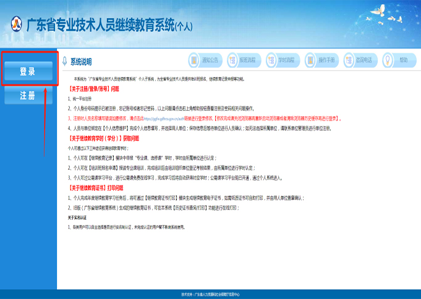Click the line '1、统一平台注册'
Screen dimensions: 421x299
(80, 99)
